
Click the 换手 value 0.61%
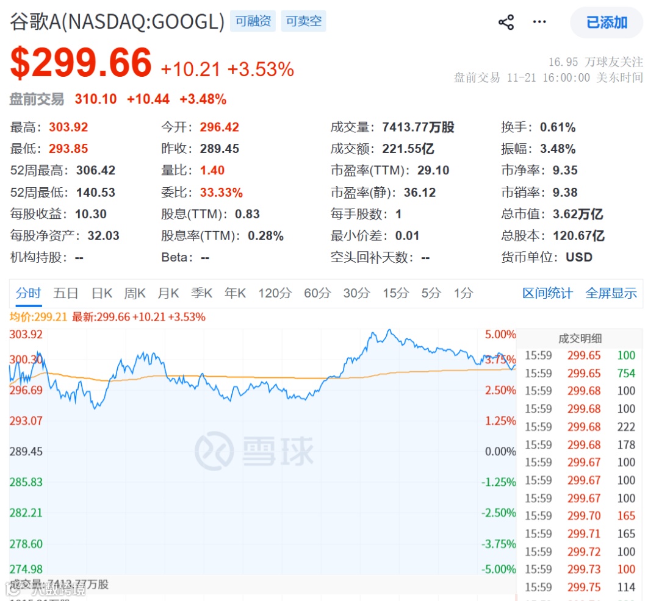coord(558,127)
